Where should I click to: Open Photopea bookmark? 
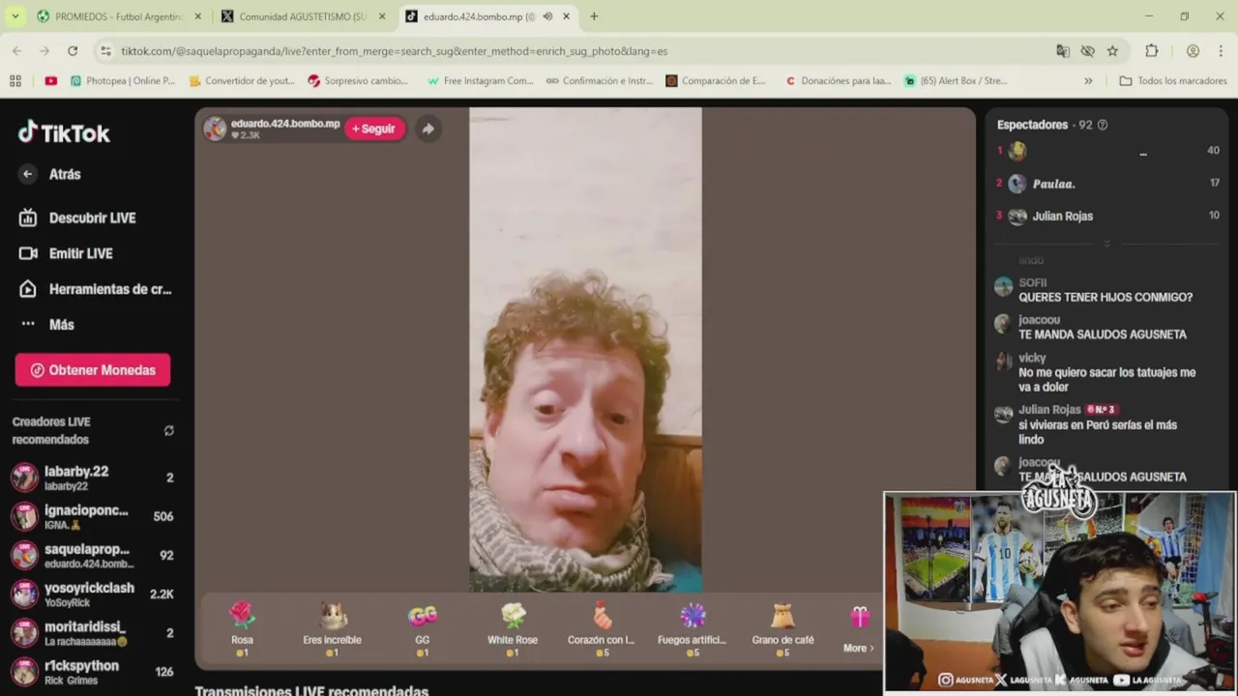pos(123,81)
